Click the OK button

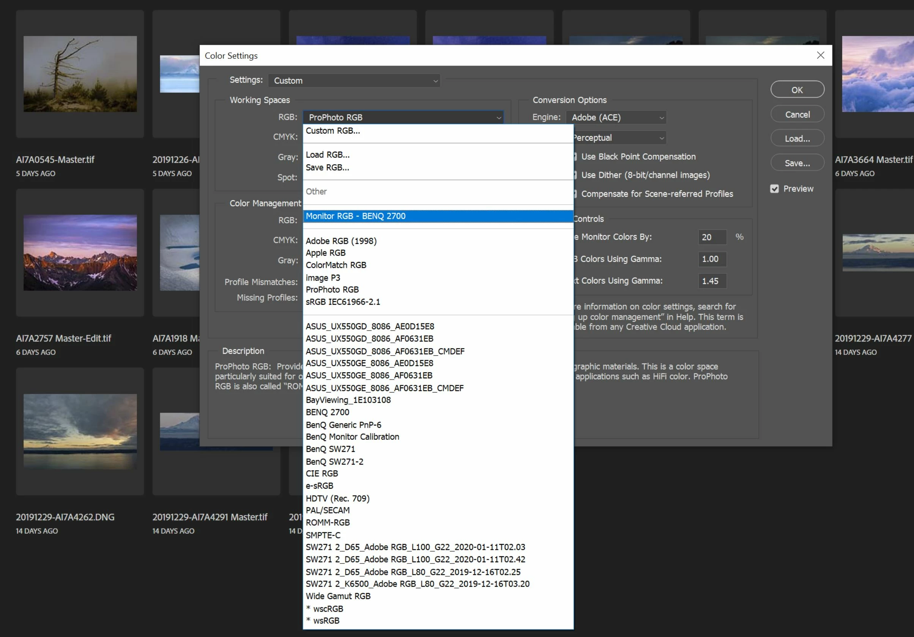797,90
